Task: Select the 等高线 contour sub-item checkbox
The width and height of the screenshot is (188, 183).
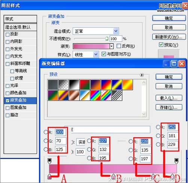Action: tap(12, 71)
